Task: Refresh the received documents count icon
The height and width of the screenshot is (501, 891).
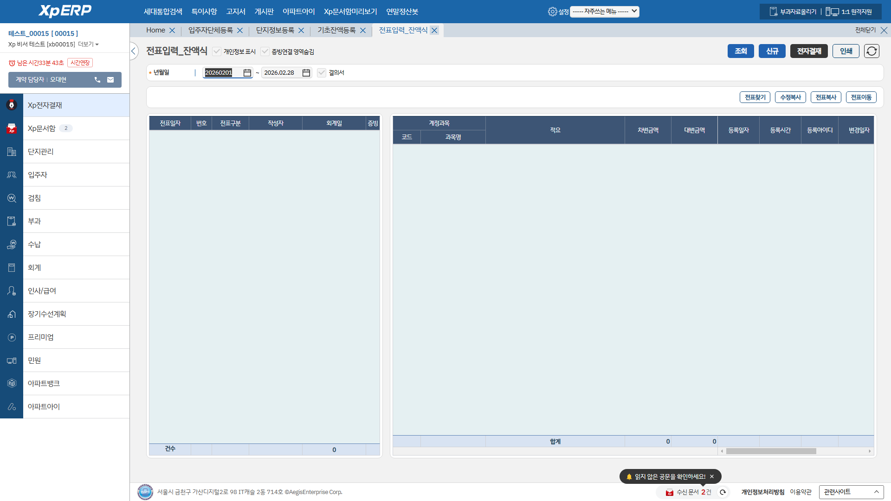Action: [723, 492]
